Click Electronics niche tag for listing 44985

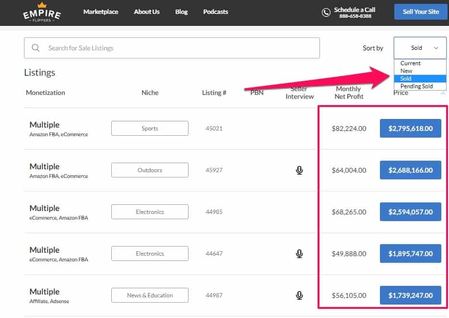(150, 212)
